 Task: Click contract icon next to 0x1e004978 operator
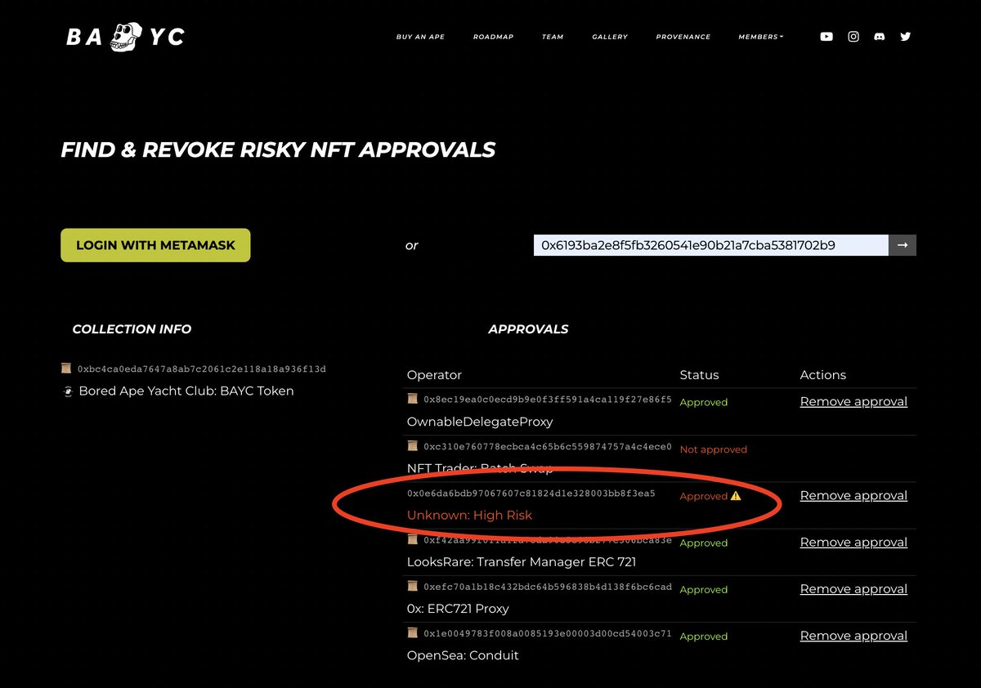413,633
